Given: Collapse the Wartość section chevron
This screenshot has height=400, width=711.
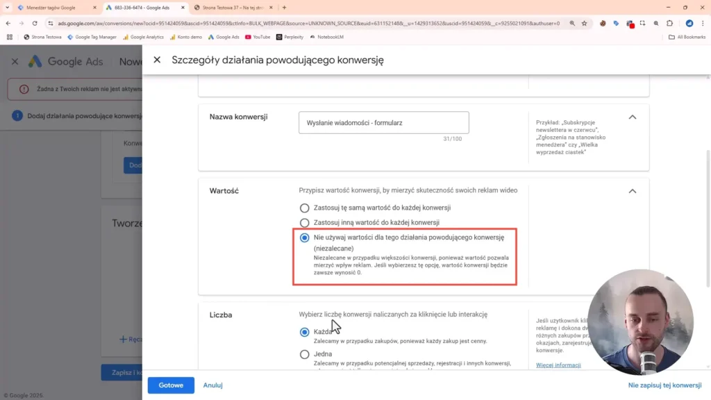Looking at the screenshot, I should click(632, 191).
